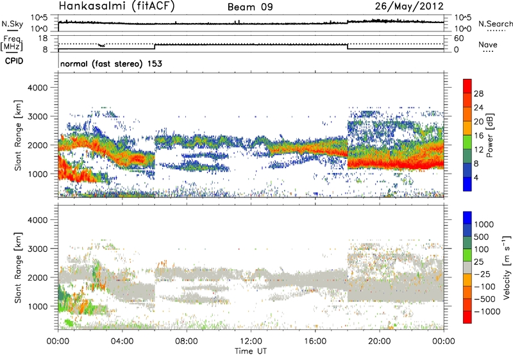Click the 'N.Search' legend label
The width and height of the screenshot is (513, 355).
495,24
